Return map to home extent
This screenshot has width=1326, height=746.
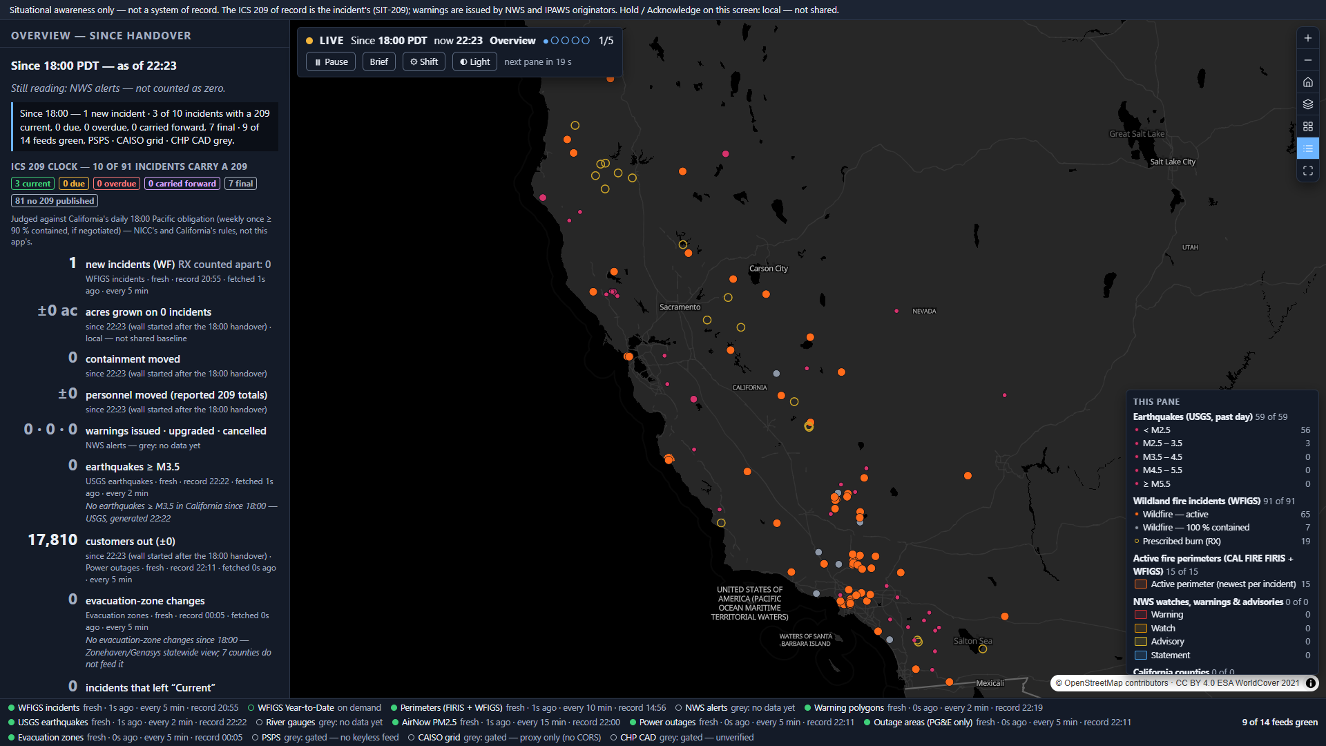coord(1308,82)
